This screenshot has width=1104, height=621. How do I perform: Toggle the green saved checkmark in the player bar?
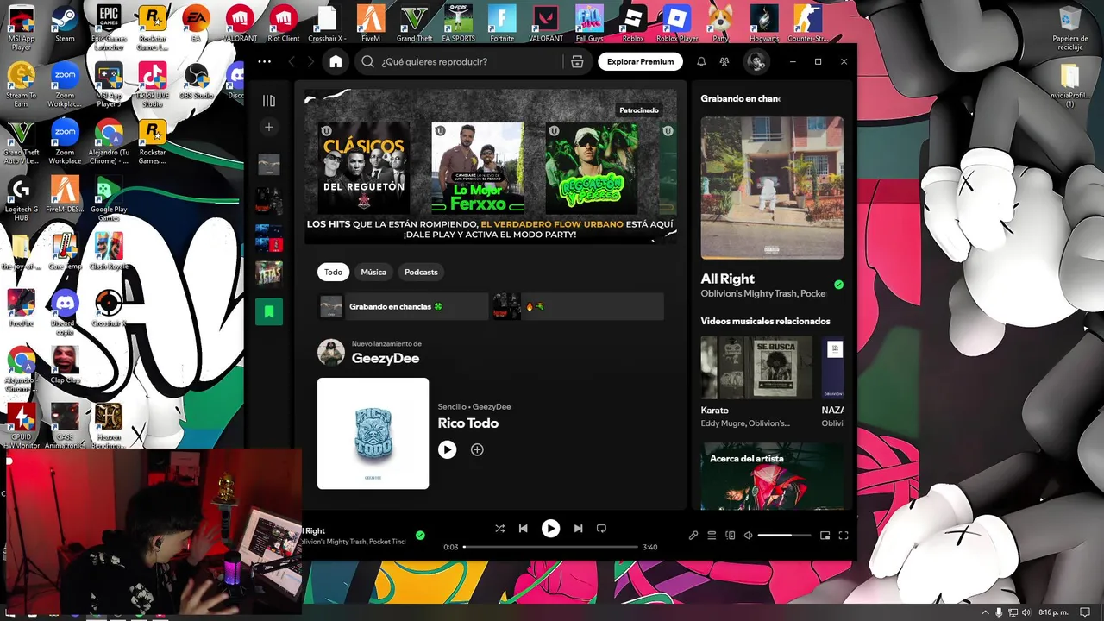[x=420, y=535]
